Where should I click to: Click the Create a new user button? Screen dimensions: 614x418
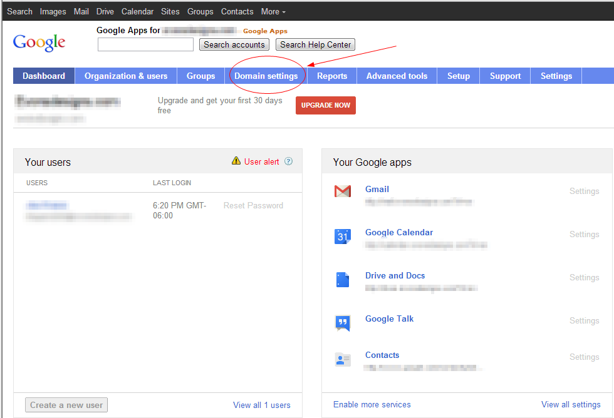click(66, 405)
